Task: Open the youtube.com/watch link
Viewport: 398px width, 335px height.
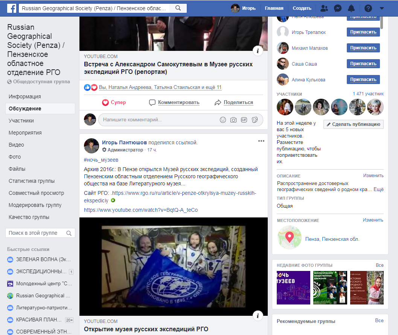Action: (x=141, y=210)
